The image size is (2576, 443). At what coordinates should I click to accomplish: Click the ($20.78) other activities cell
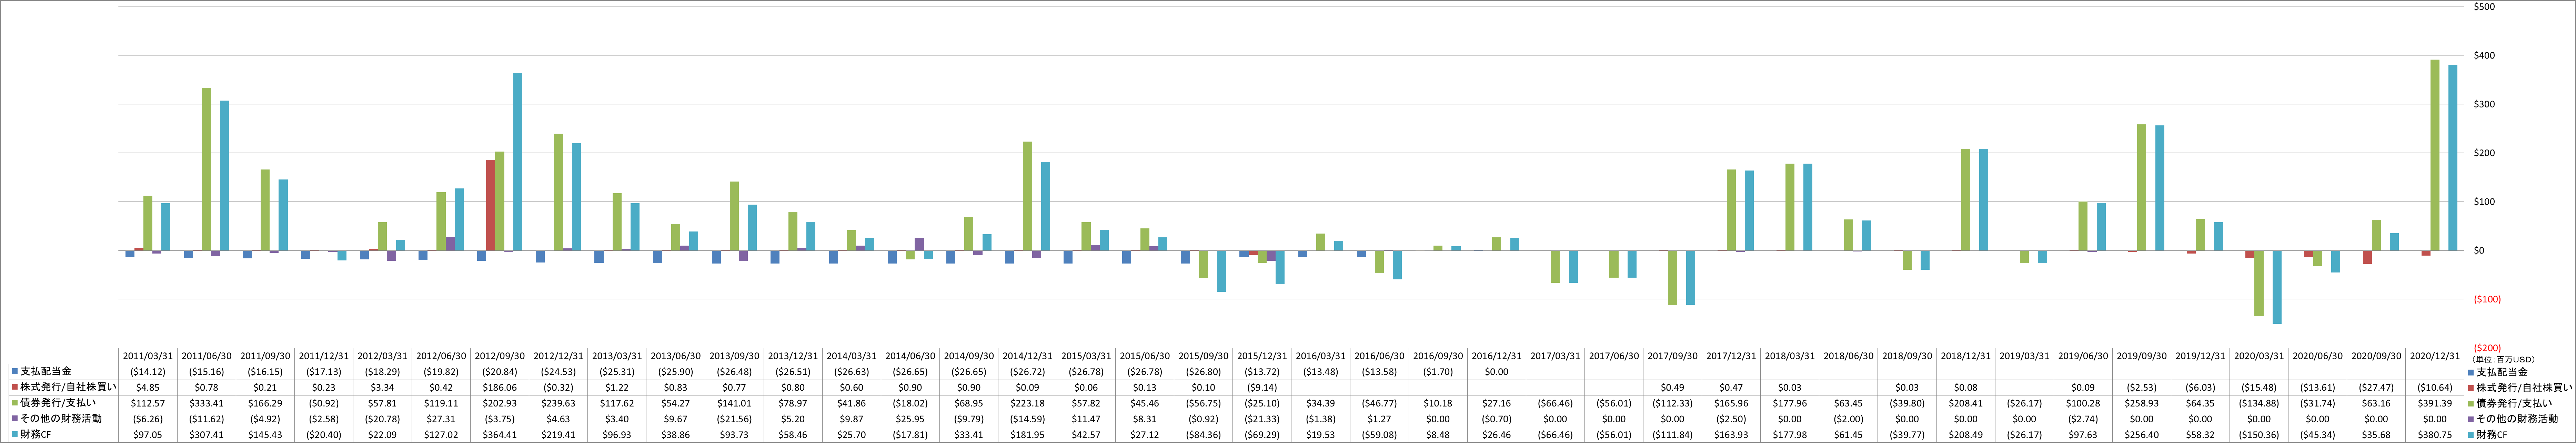(382, 419)
